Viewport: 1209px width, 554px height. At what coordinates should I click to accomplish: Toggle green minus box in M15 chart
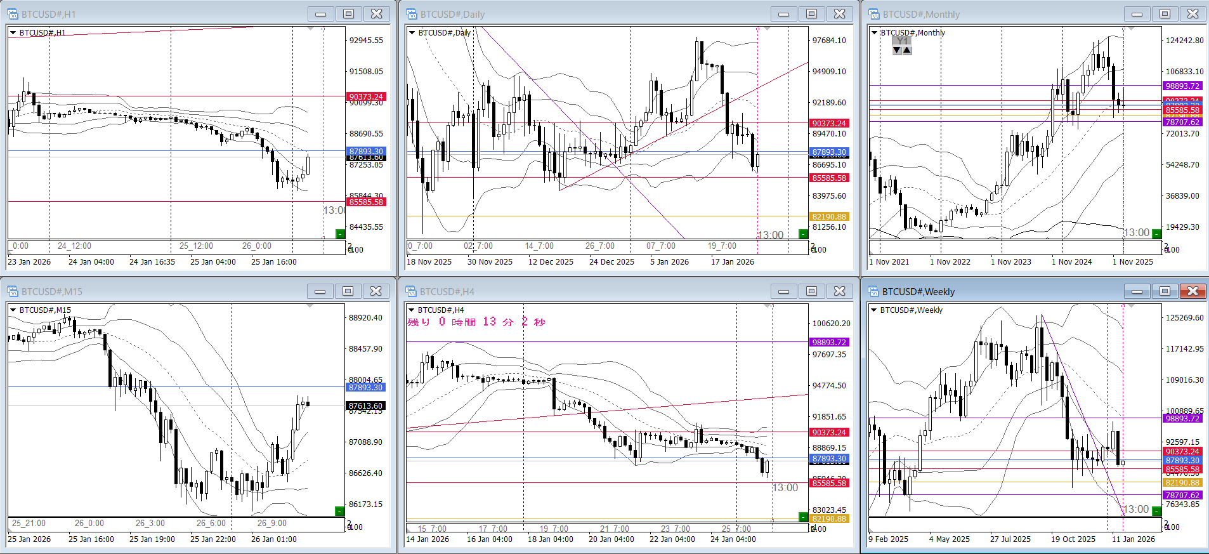(x=340, y=511)
